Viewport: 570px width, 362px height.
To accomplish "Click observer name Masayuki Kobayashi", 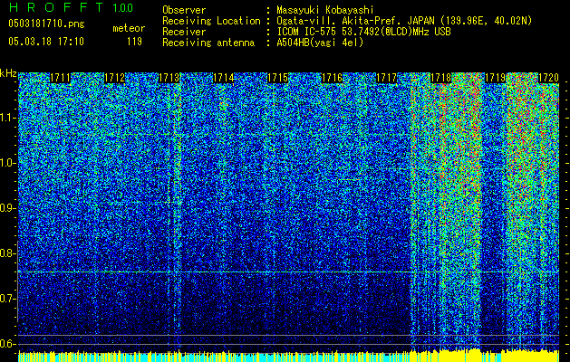I will tap(325, 10).
